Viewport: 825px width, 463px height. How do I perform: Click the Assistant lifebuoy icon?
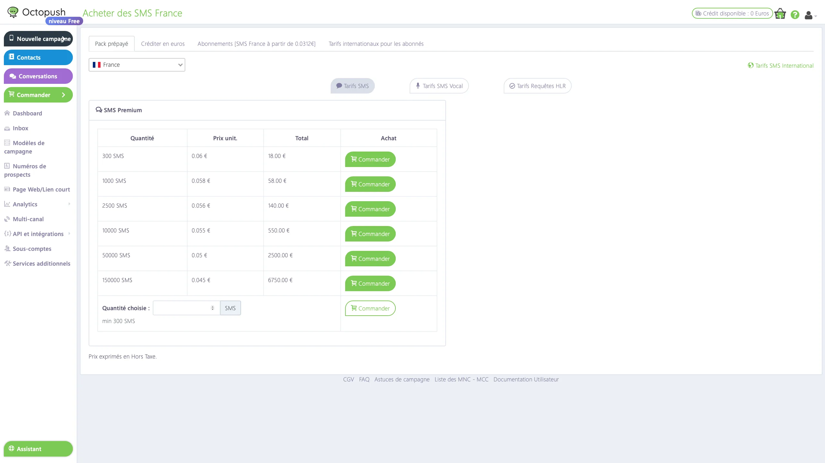click(12, 448)
